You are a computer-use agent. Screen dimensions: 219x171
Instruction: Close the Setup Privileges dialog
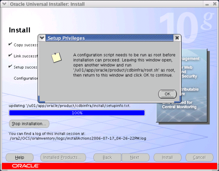(x=177, y=38)
